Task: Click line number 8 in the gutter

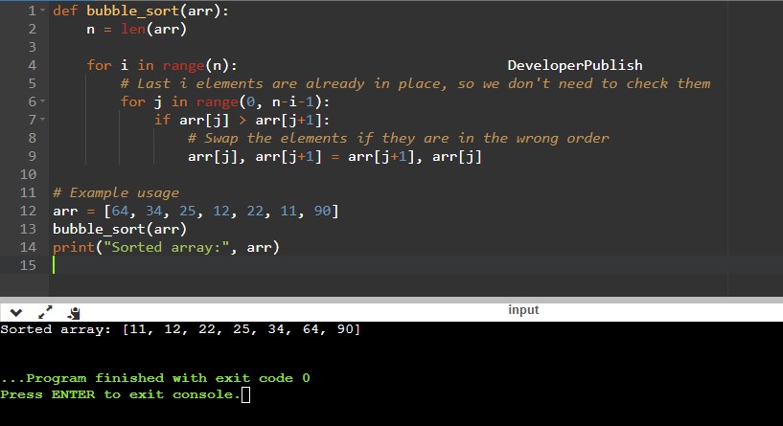Action: tap(32, 138)
